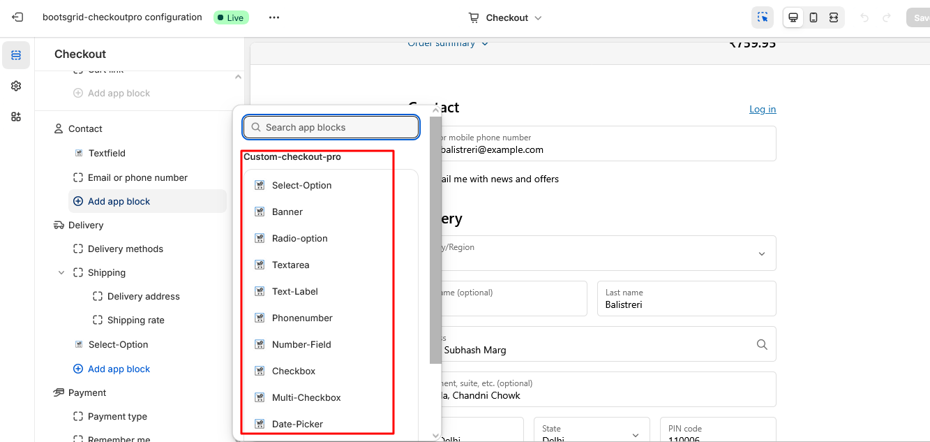This screenshot has height=442, width=930.
Task: Toggle the inspector selection tool
Action: [x=763, y=17]
